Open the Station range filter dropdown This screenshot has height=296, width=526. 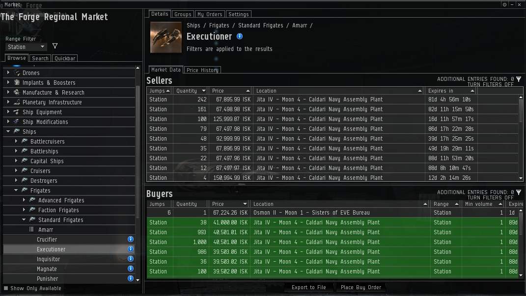[27, 47]
